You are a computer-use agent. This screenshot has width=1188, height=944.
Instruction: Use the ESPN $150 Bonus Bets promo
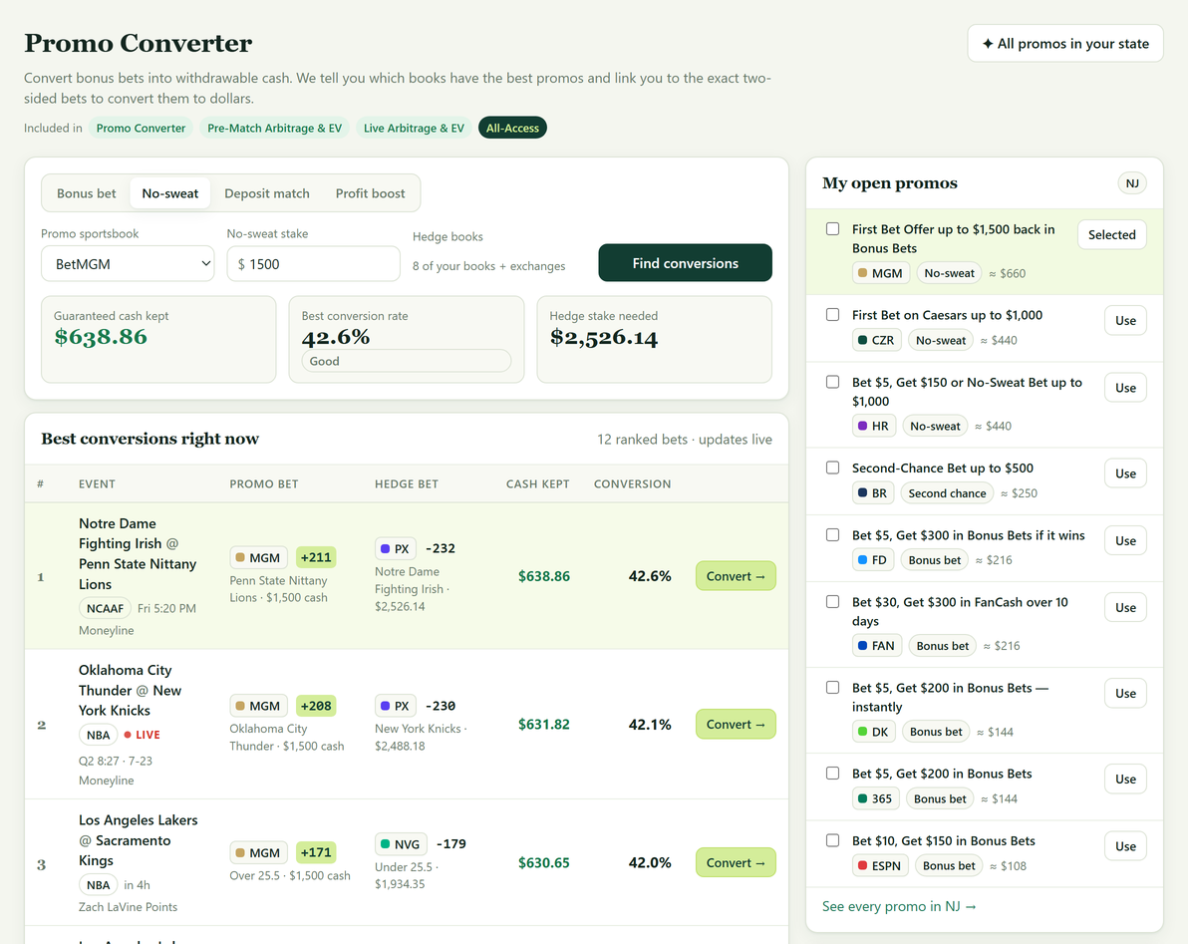coord(1125,846)
